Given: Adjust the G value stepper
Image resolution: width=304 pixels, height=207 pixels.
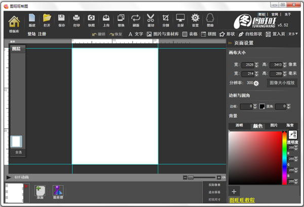Looking at the screenshot, I should coord(296,170).
